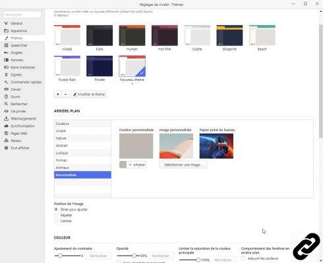
Task: Click the Onglets icon in the sidebar
Action: point(6,53)
